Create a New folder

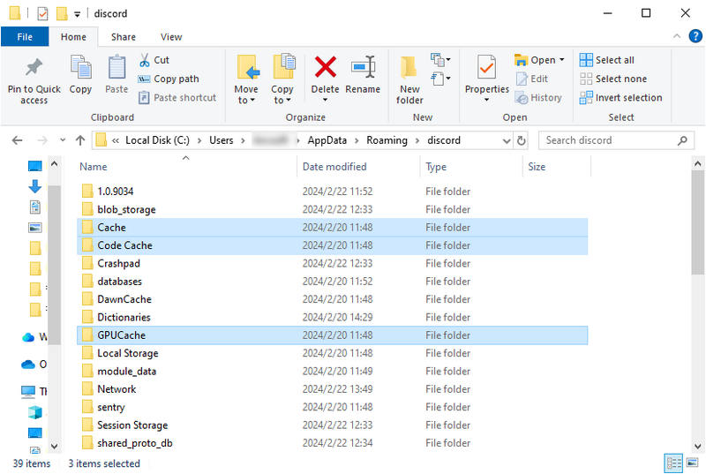pyautogui.click(x=409, y=79)
